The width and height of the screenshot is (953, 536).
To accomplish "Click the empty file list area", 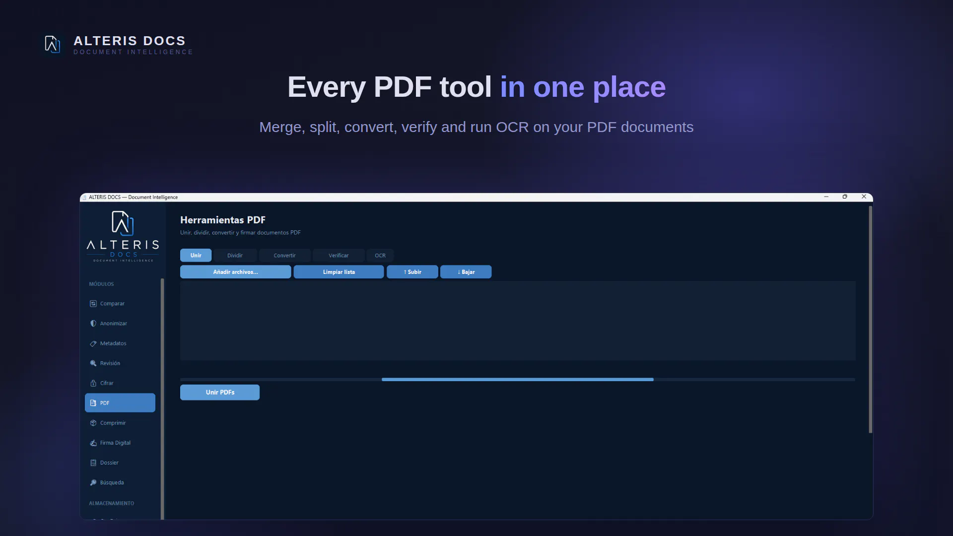I will [x=518, y=321].
